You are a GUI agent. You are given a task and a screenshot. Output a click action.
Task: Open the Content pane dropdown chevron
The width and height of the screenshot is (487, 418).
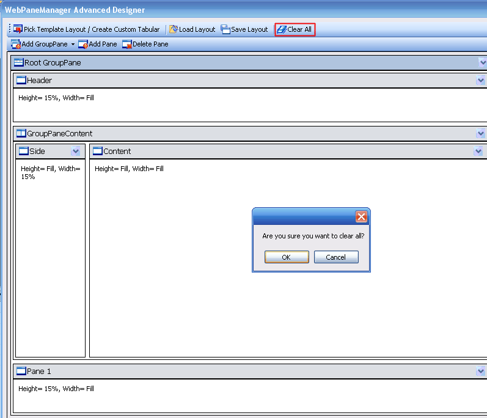click(x=478, y=151)
